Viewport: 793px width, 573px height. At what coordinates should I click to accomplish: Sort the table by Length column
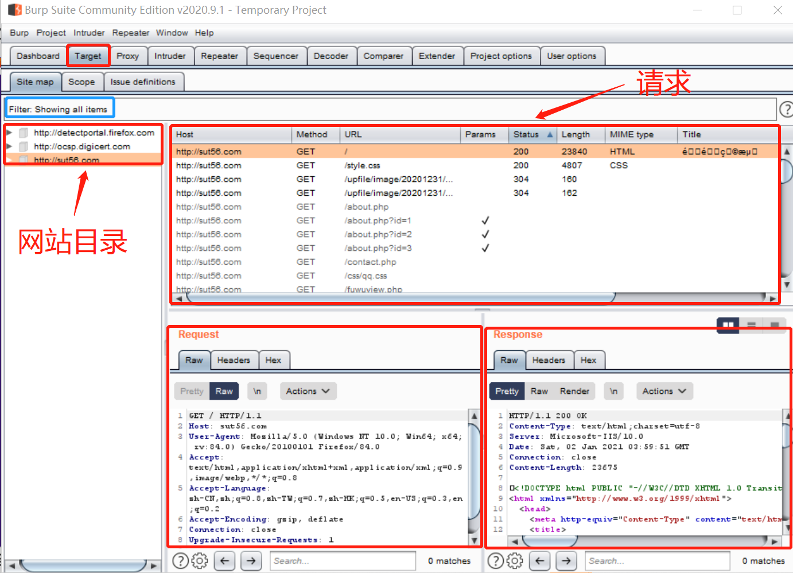581,134
